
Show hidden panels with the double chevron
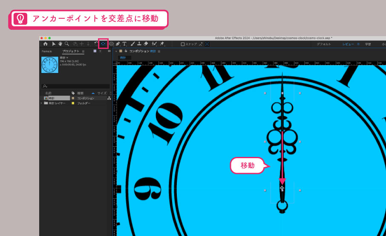coord(109,51)
